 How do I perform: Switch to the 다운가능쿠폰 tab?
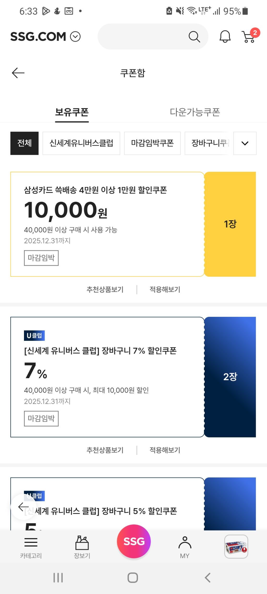pos(195,112)
